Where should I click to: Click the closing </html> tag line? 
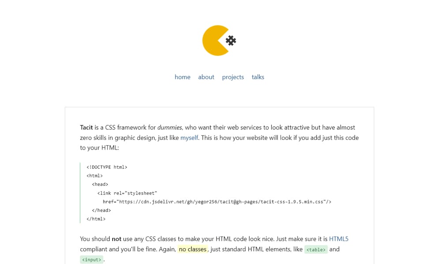(96, 219)
